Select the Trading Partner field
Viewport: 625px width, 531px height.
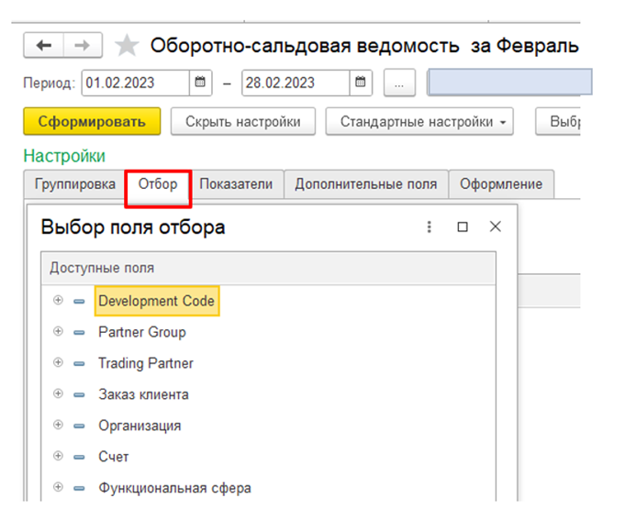(x=146, y=363)
